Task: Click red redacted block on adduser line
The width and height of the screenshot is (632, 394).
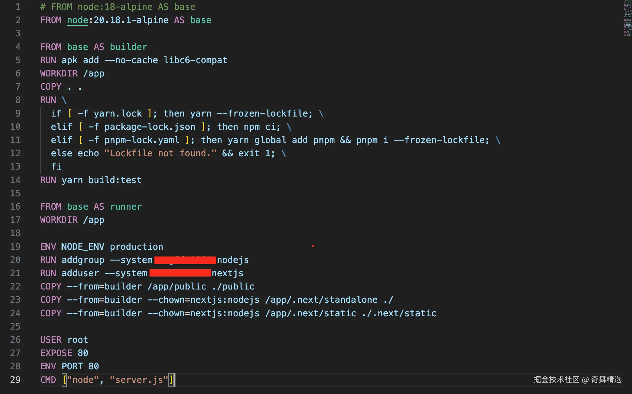Action: [x=180, y=273]
